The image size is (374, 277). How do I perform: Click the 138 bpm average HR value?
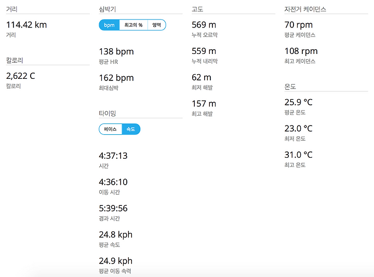click(x=116, y=52)
